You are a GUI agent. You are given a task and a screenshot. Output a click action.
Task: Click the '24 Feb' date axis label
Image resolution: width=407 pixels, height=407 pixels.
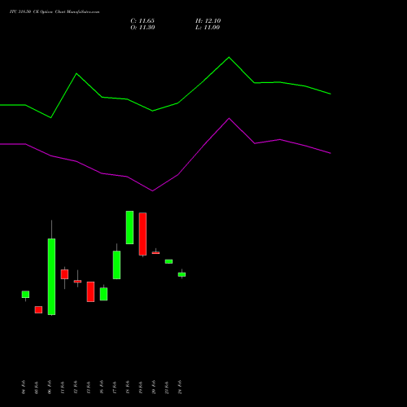[180, 387]
